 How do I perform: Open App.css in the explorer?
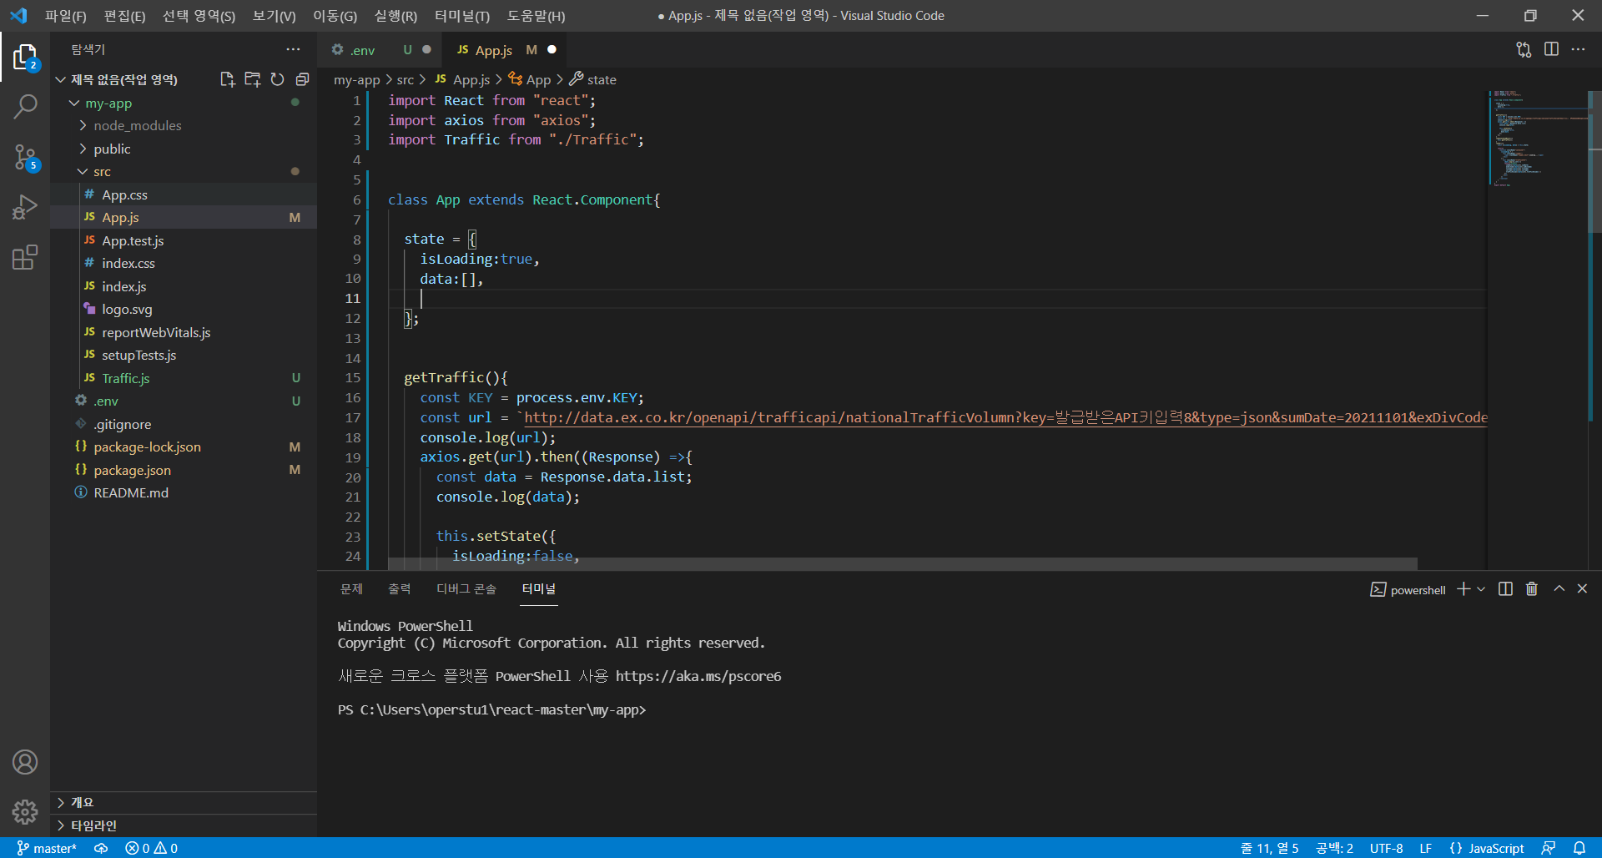click(x=184, y=194)
